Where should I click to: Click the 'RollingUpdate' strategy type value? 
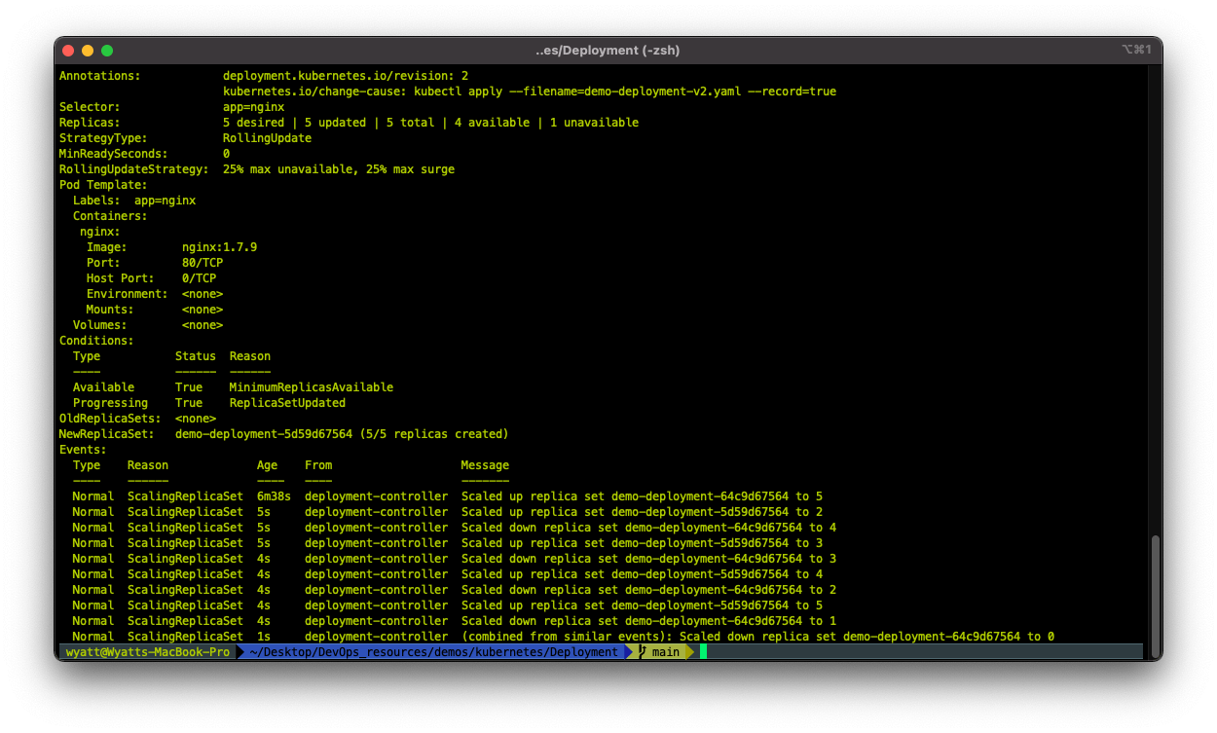coord(267,138)
